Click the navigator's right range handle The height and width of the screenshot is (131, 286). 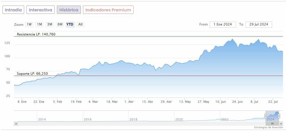279,116
